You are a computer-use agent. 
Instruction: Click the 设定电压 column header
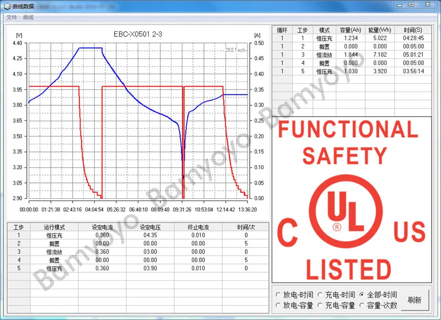tap(150, 227)
